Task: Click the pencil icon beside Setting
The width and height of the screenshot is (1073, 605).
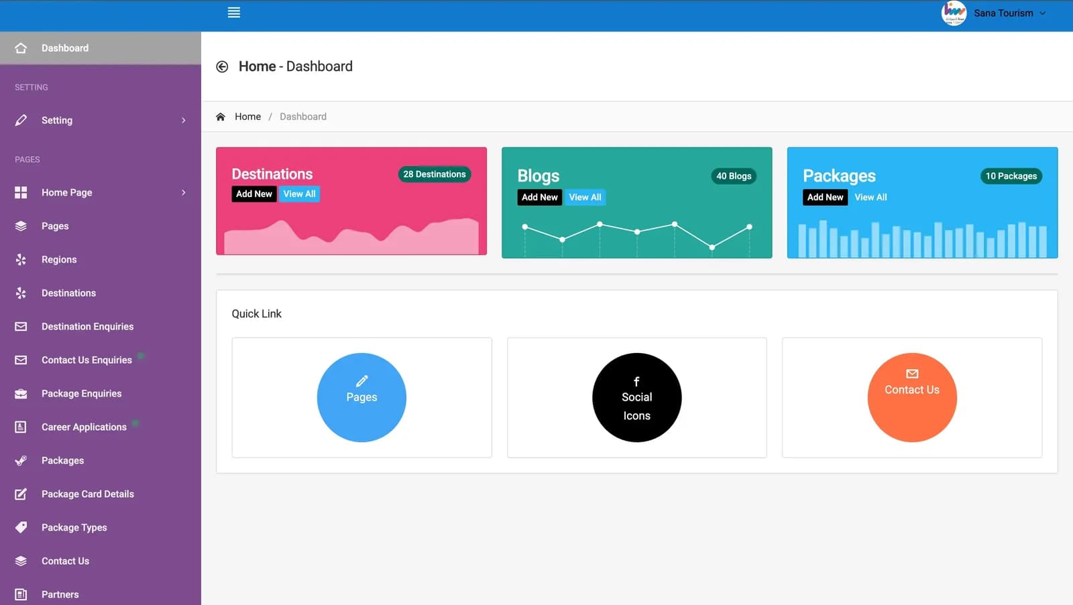Action: click(21, 121)
